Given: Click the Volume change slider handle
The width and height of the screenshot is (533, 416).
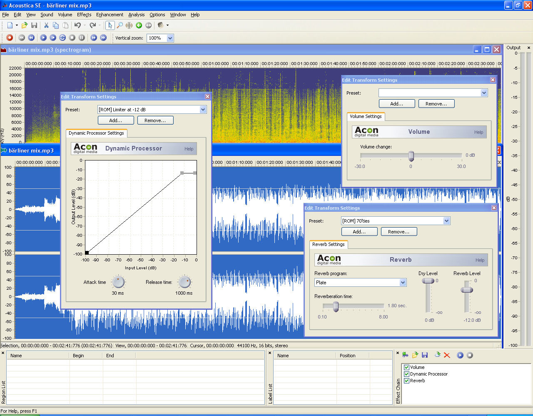Looking at the screenshot, I should (411, 156).
